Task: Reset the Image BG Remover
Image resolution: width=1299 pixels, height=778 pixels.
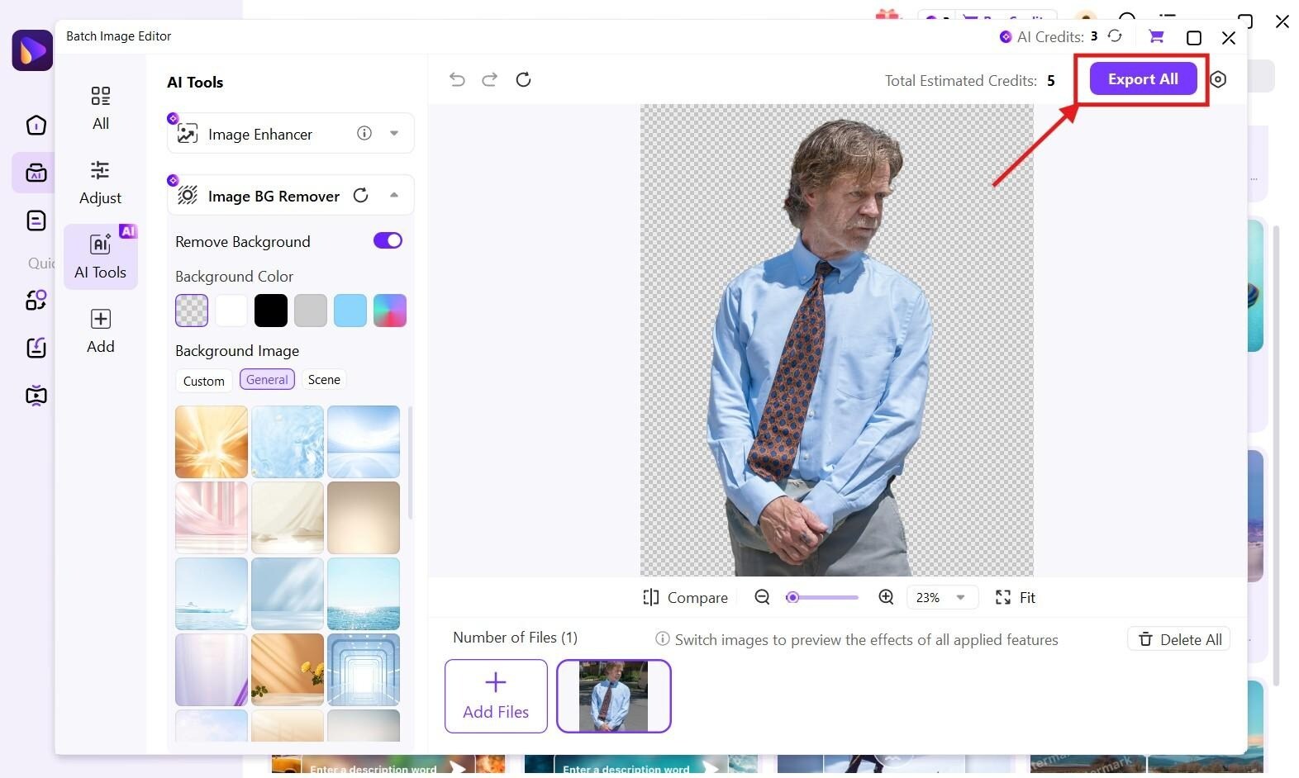Action: (361, 196)
